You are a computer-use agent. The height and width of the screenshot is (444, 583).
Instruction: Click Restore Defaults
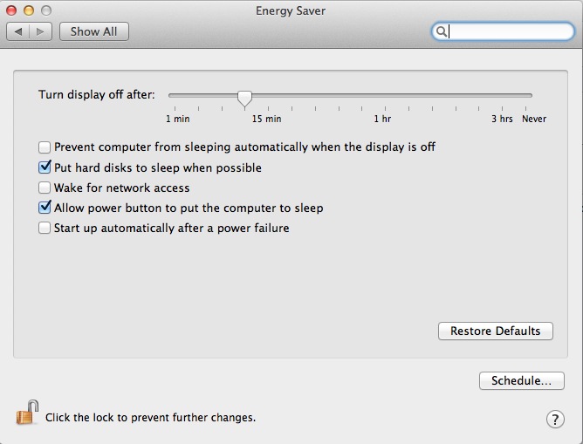495,331
